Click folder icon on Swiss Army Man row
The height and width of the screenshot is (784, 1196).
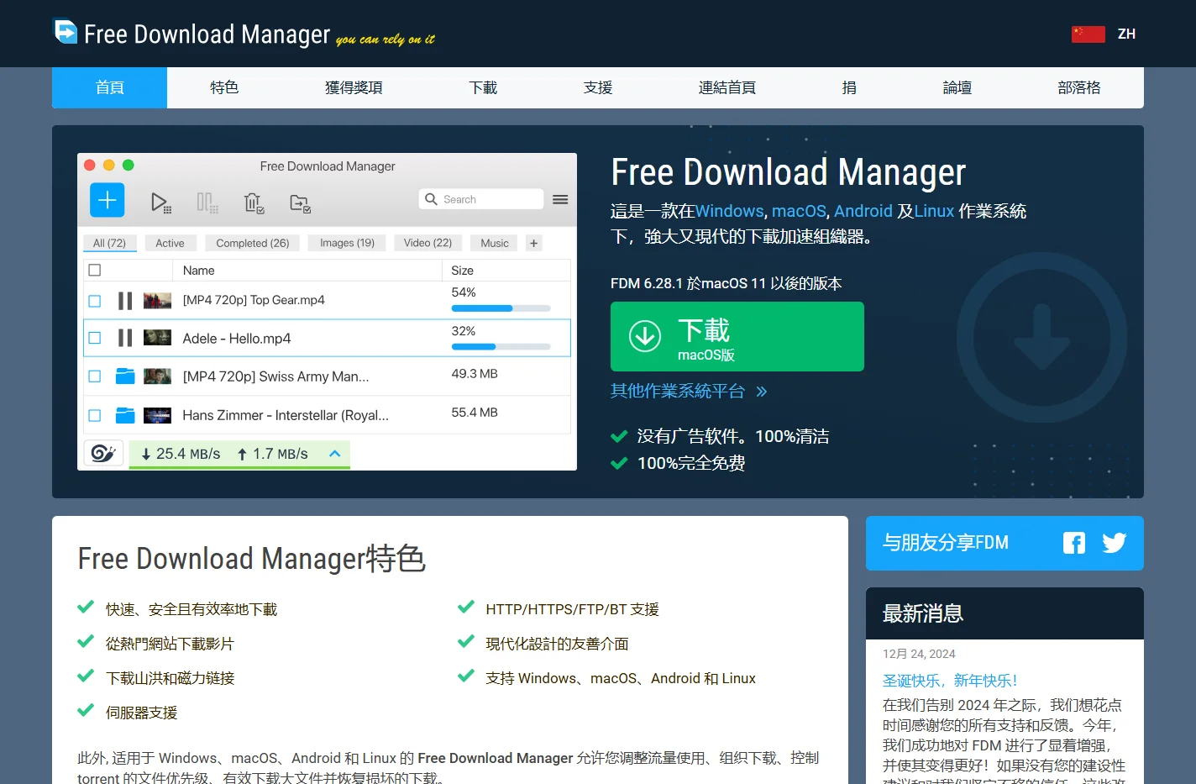coord(125,376)
